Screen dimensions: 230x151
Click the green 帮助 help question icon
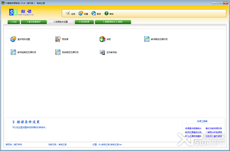106,13
